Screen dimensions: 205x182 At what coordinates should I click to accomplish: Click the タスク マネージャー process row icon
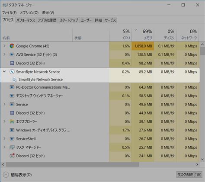[12, 147]
